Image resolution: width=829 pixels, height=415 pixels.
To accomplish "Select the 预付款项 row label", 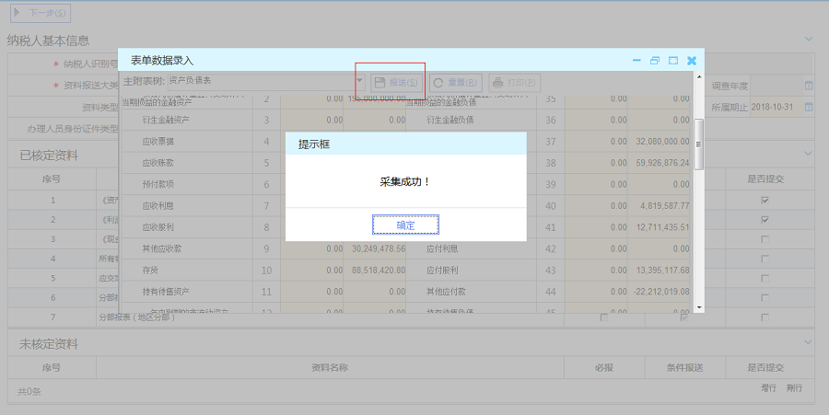I will [158, 184].
